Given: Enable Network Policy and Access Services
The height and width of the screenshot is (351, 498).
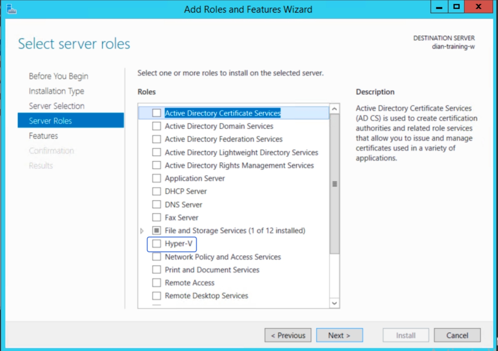Looking at the screenshot, I should (157, 257).
